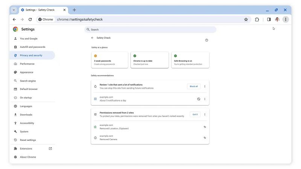Block notifications for example.com with the block icon
Screen dimensions: 301x169
click(199, 99)
